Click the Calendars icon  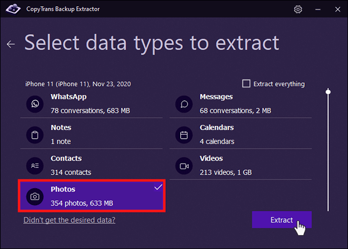(184, 135)
